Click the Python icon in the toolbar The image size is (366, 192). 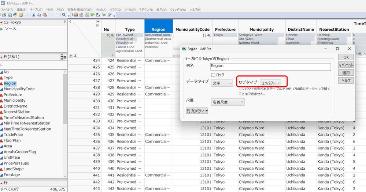coord(15,15)
